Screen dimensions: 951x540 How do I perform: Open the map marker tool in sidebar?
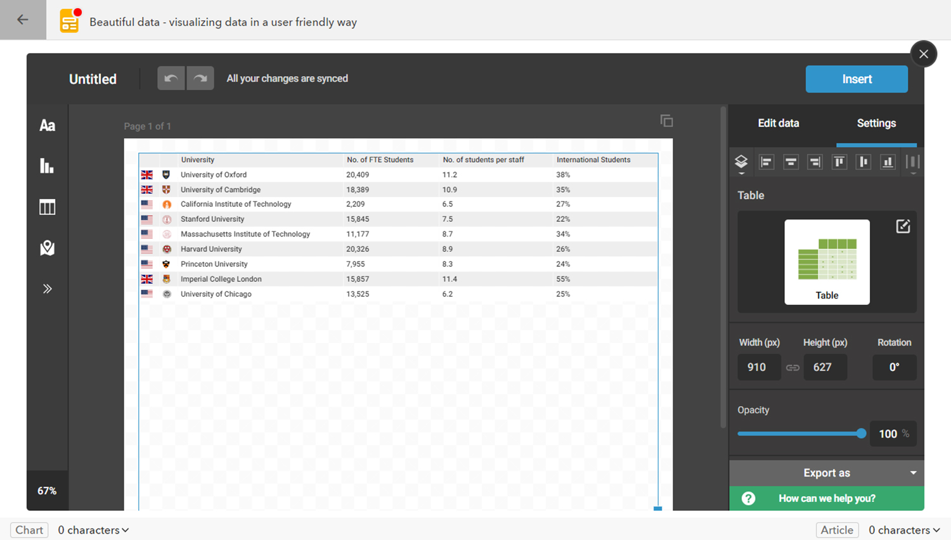[x=47, y=248]
